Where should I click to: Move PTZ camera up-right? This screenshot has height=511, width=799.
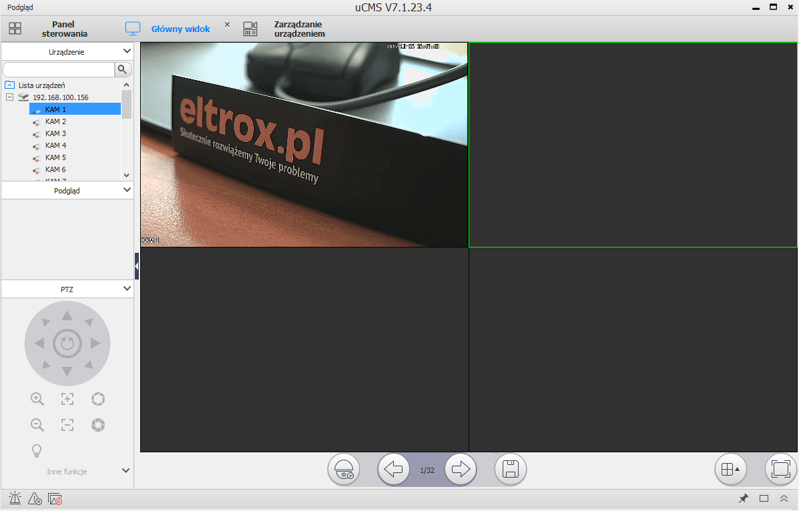click(x=88, y=322)
